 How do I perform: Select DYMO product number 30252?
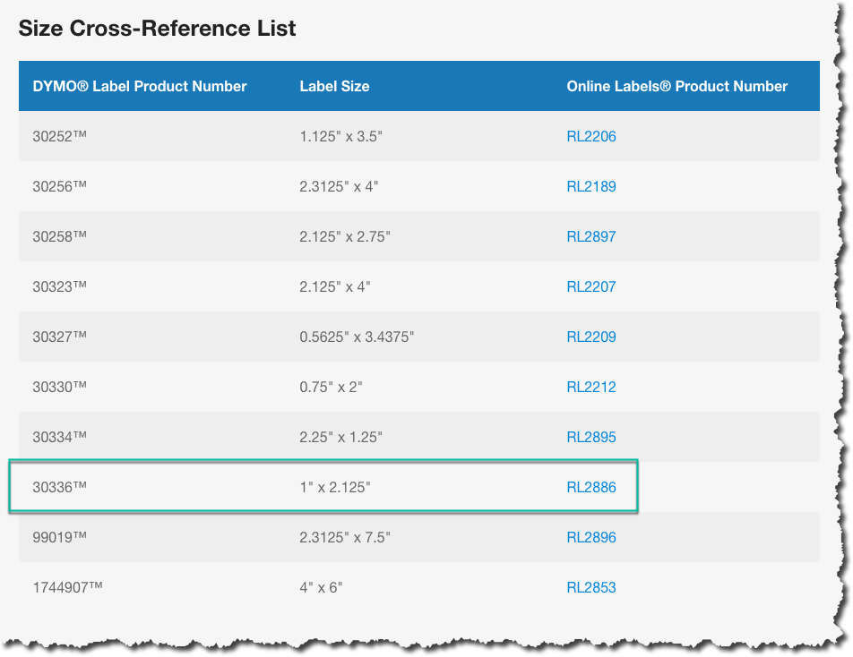tap(60, 136)
